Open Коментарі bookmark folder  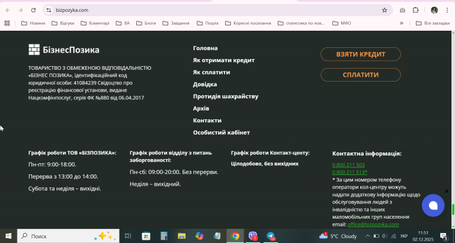[95, 23]
